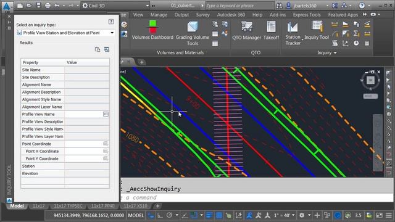The width and height of the screenshot is (395, 222).
Task: Open the status bar customization menu
Action: click(389, 215)
